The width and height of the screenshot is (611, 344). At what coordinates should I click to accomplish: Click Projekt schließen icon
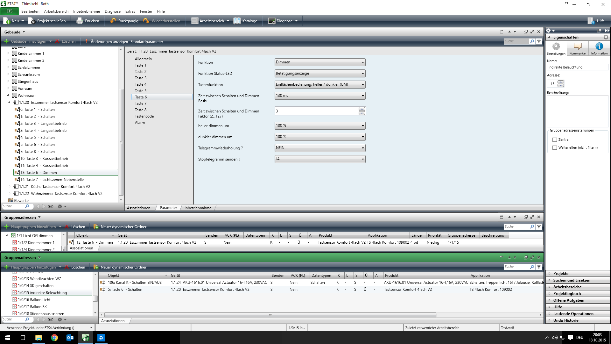(32, 21)
